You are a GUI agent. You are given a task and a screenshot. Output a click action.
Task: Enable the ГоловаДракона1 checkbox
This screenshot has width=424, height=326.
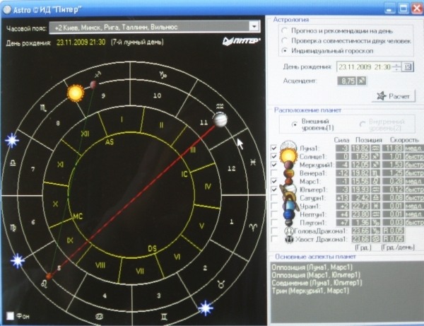[273, 231]
